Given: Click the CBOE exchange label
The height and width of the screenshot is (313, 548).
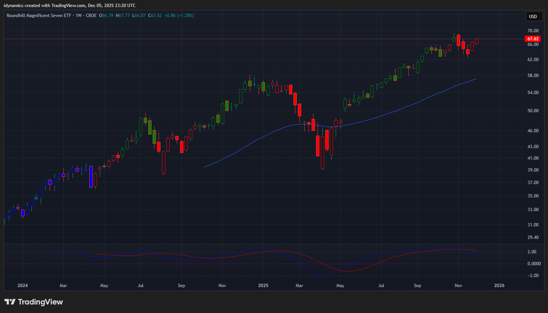Looking at the screenshot, I should click(x=91, y=16).
